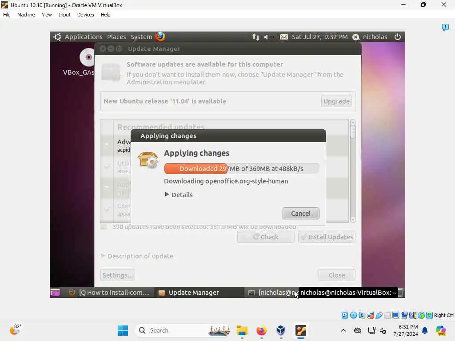Open the VirtualBox File menu

click(7, 15)
